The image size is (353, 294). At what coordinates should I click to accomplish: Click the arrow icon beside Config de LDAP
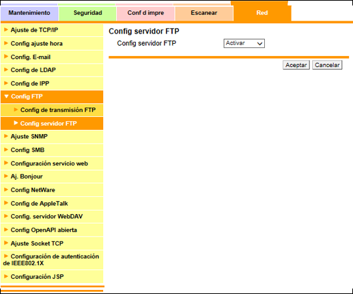tap(6, 70)
